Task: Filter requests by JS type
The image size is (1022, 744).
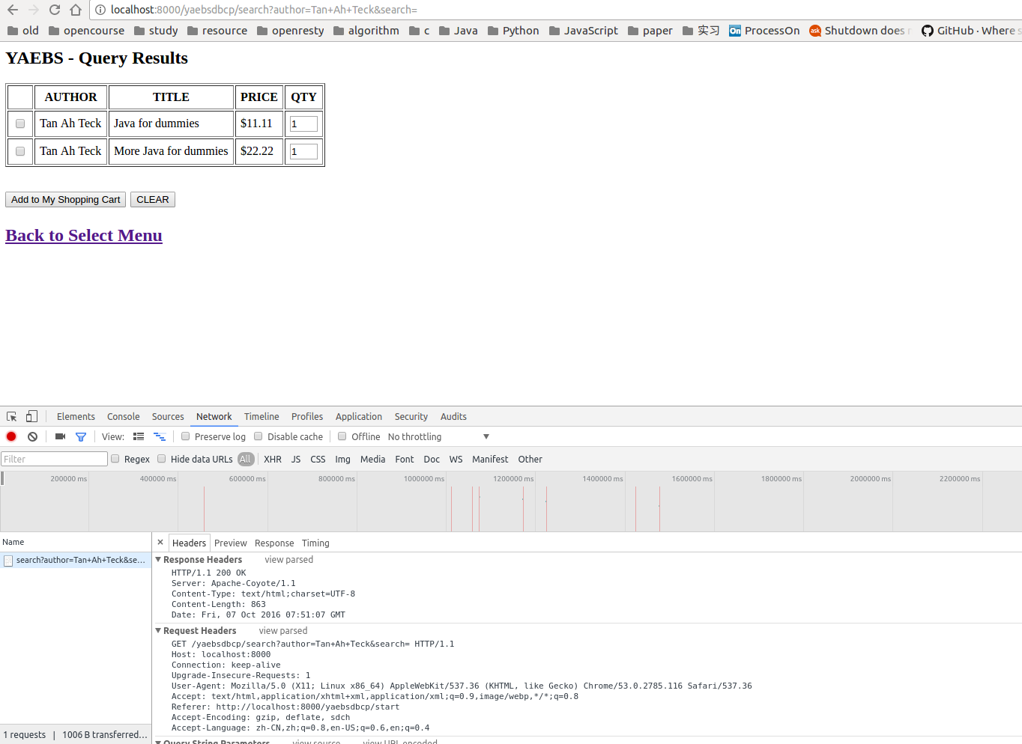Action: point(296,460)
